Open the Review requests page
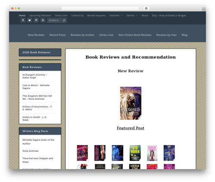 coord(96,15)
